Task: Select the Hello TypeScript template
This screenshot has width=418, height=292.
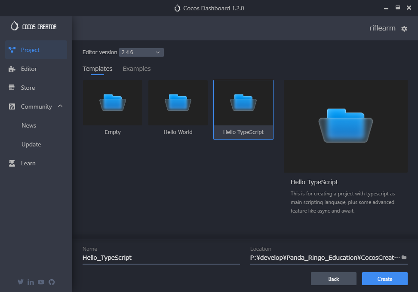Action: coord(243,109)
